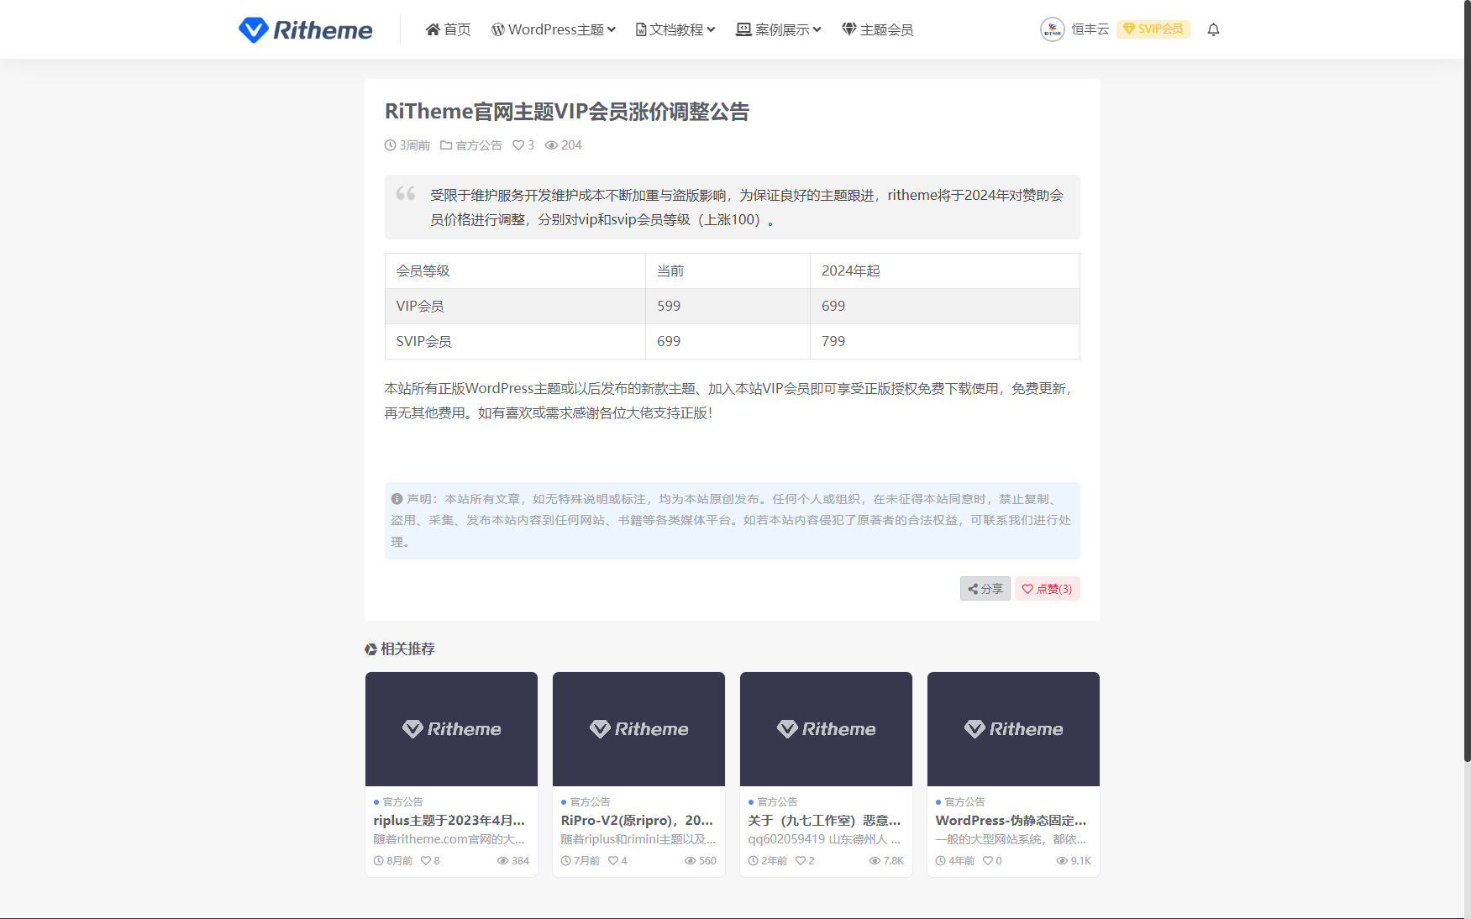Open the 关于（九七工作室）恶意 article thumbnail
The image size is (1471, 919).
pos(826,729)
